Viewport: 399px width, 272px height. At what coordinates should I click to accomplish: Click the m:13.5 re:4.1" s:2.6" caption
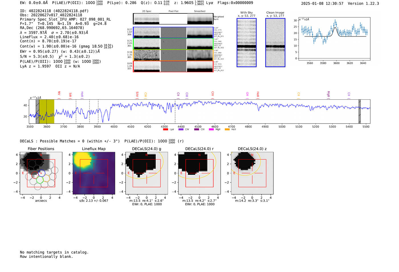pos(146,201)
